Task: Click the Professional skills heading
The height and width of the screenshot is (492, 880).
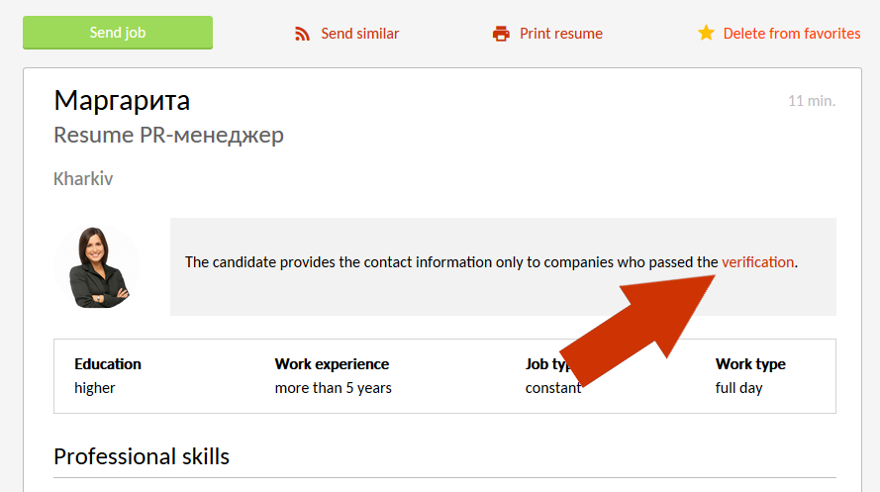Action: (142, 456)
